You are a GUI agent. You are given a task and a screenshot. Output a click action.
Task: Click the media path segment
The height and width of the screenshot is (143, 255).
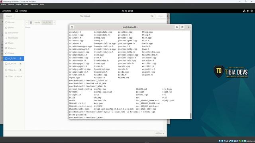[37, 22]
